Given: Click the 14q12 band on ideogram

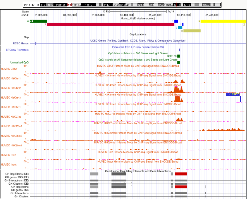Looking at the screenshot, I should tap(89, 5).
